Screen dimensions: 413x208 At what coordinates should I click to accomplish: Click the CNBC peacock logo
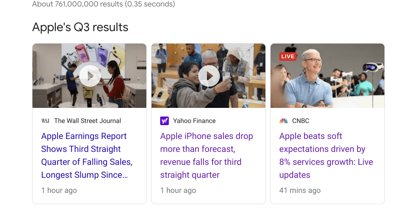click(284, 121)
